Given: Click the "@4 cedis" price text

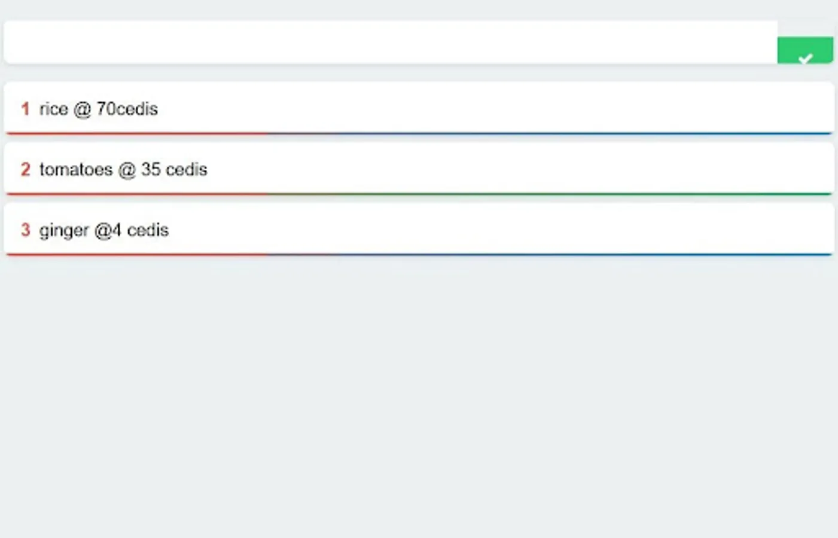Looking at the screenshot, I should pos(132,230).
